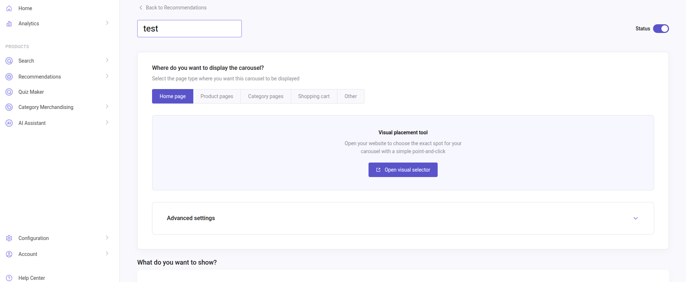The width and height of the screenshot is (686, 282).
Task: Click the Help Center question mark icon
Action: click(x=9, y=278)
